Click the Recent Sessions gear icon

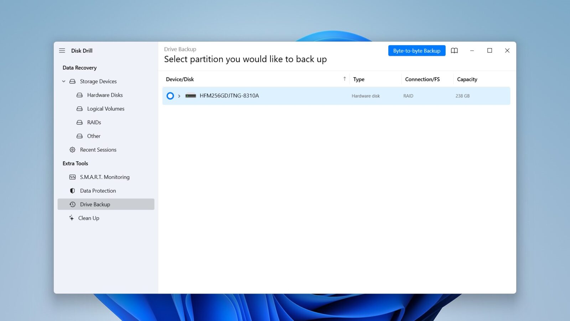point(72,150)
